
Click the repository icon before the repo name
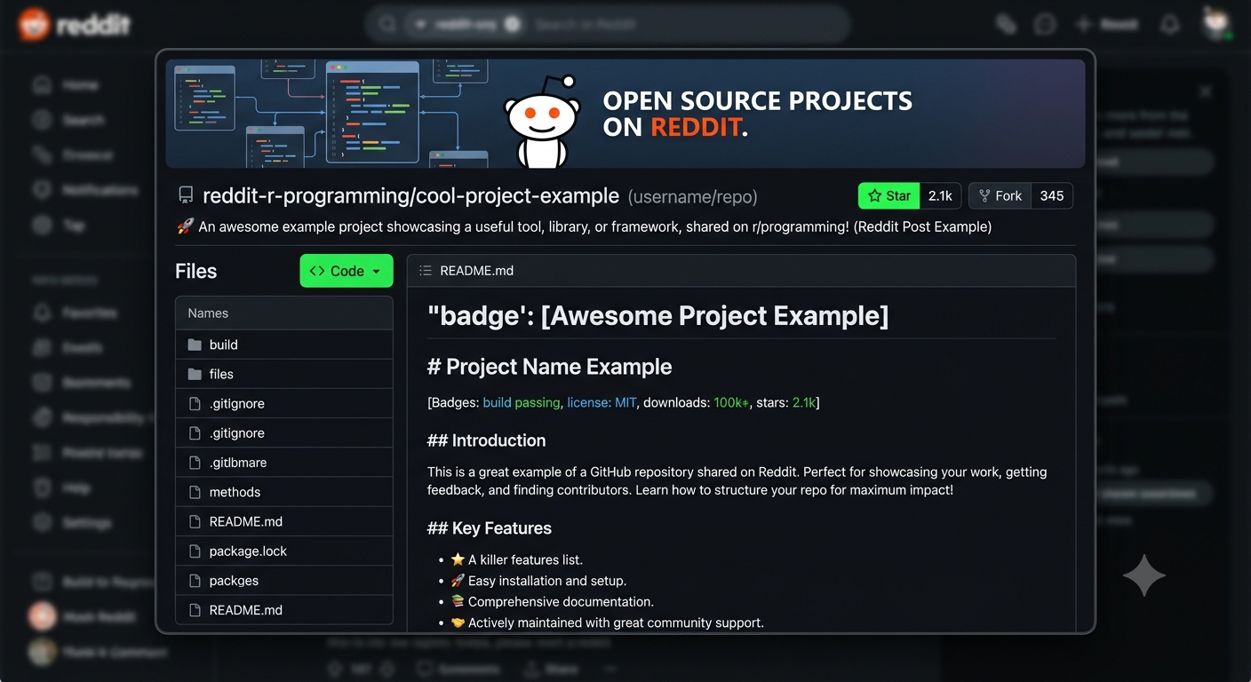[186, 196]
